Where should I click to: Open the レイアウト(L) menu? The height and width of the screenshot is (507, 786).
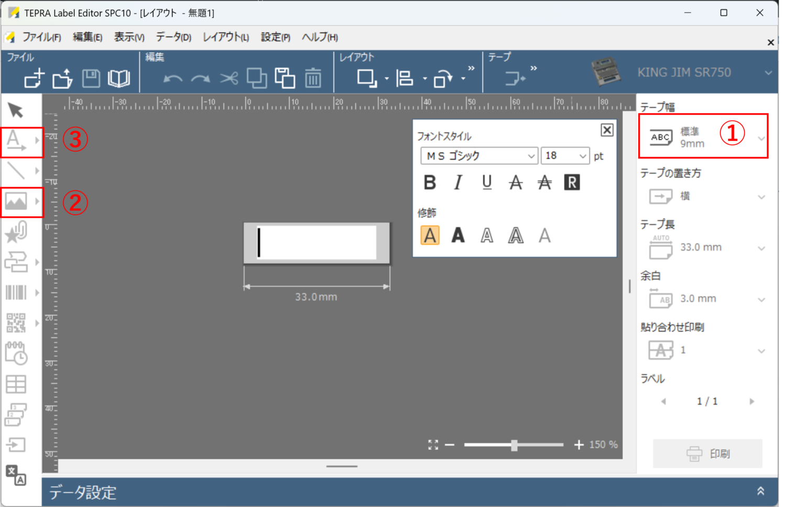(x=226, y=37)
